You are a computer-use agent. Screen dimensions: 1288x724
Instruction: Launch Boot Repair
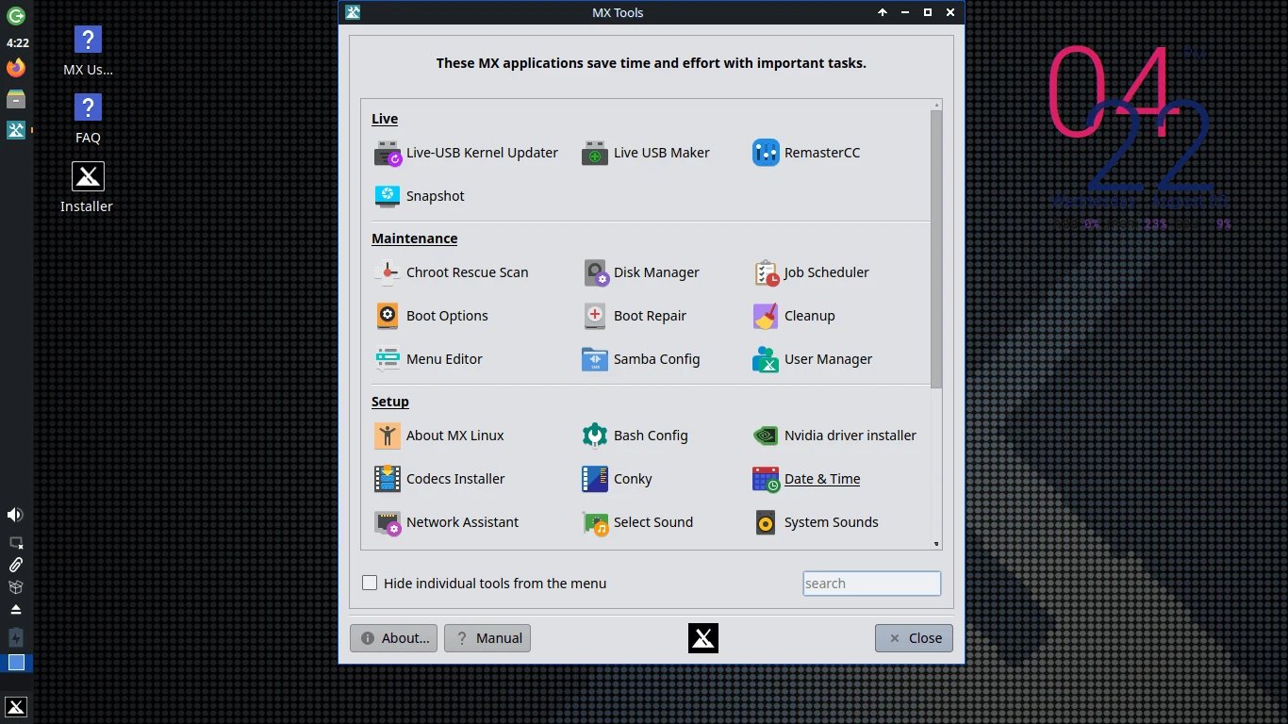[650, 316]
